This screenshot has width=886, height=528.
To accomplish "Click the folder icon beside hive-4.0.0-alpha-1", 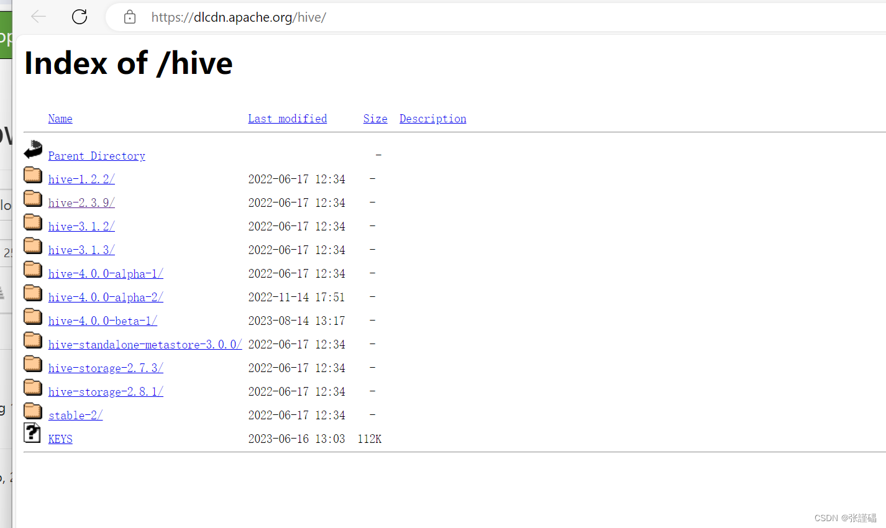I will [32, 269].
